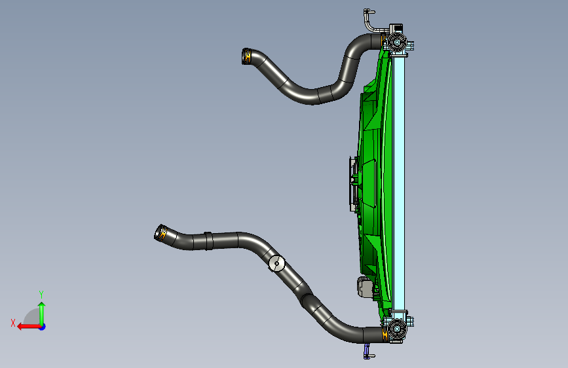The height and width of the screenshot is (368, 568).
Task: Select the blue drain plug below the radiator
Action: tap(368, 352)
